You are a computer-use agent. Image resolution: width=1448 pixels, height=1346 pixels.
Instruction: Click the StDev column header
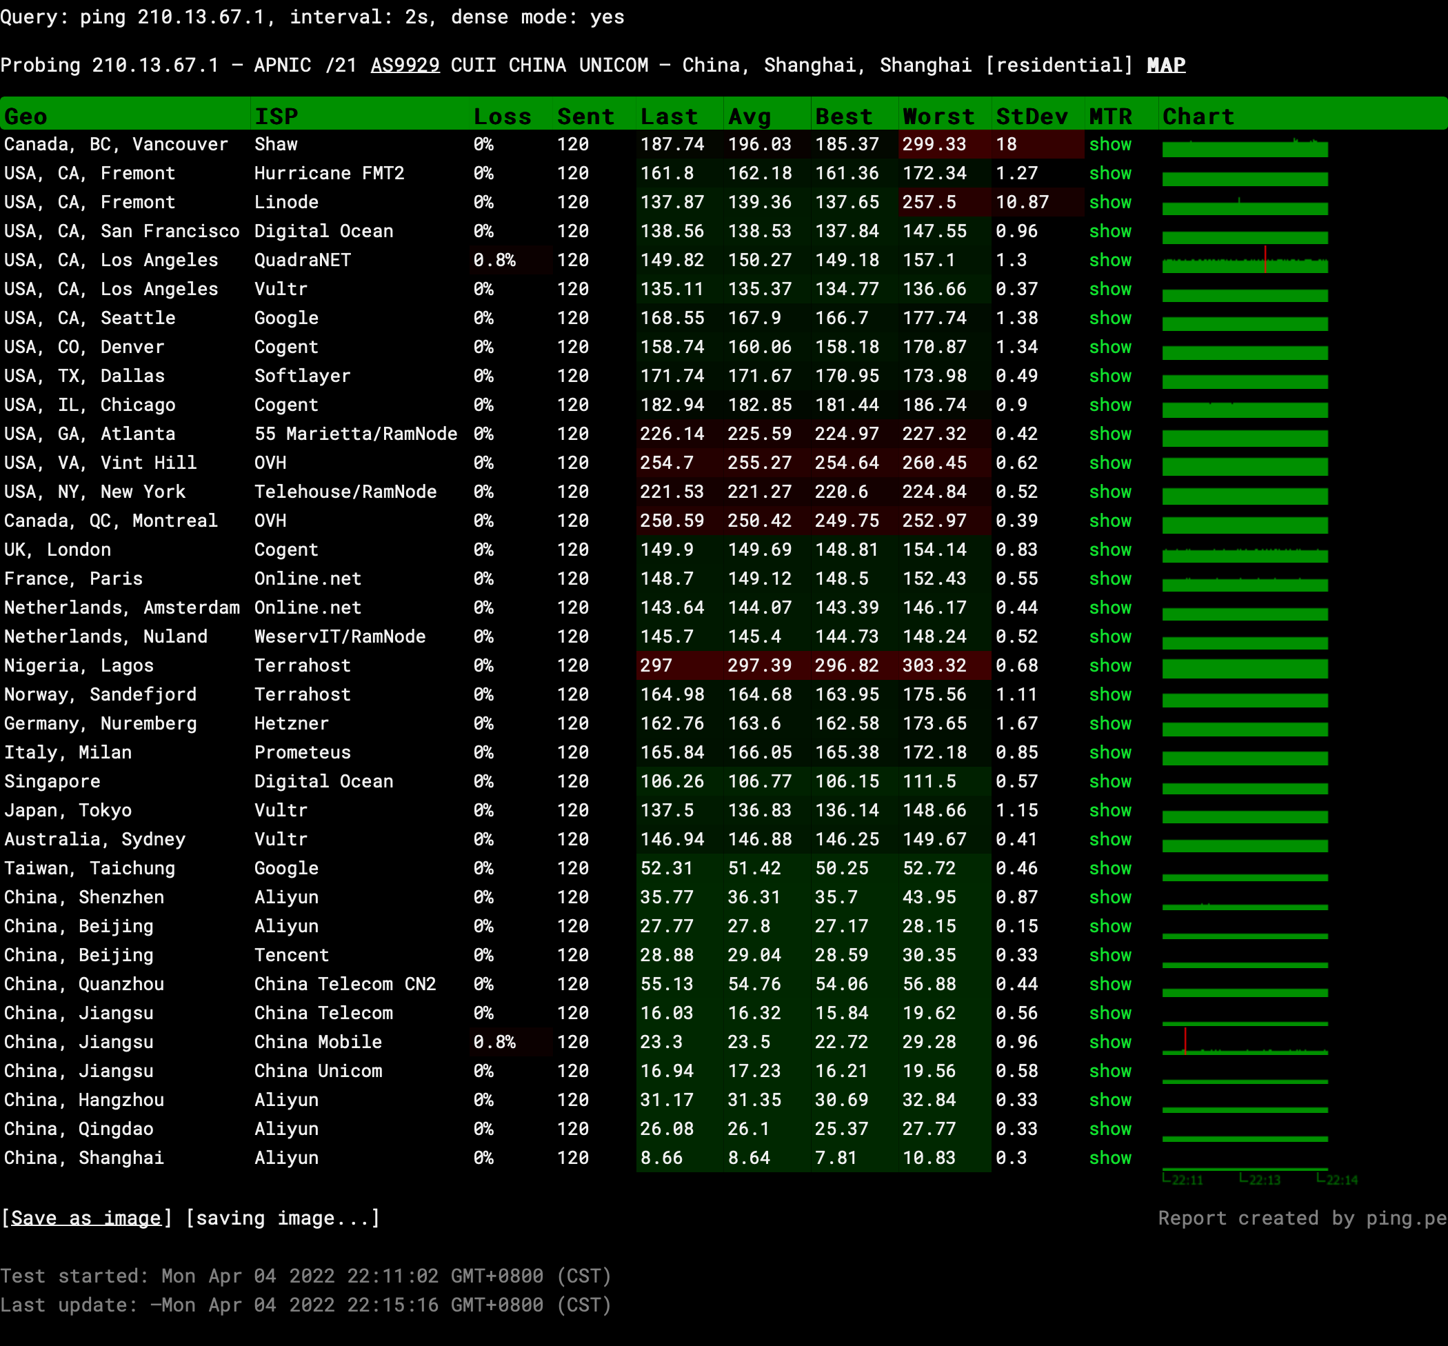point(1031,117)
